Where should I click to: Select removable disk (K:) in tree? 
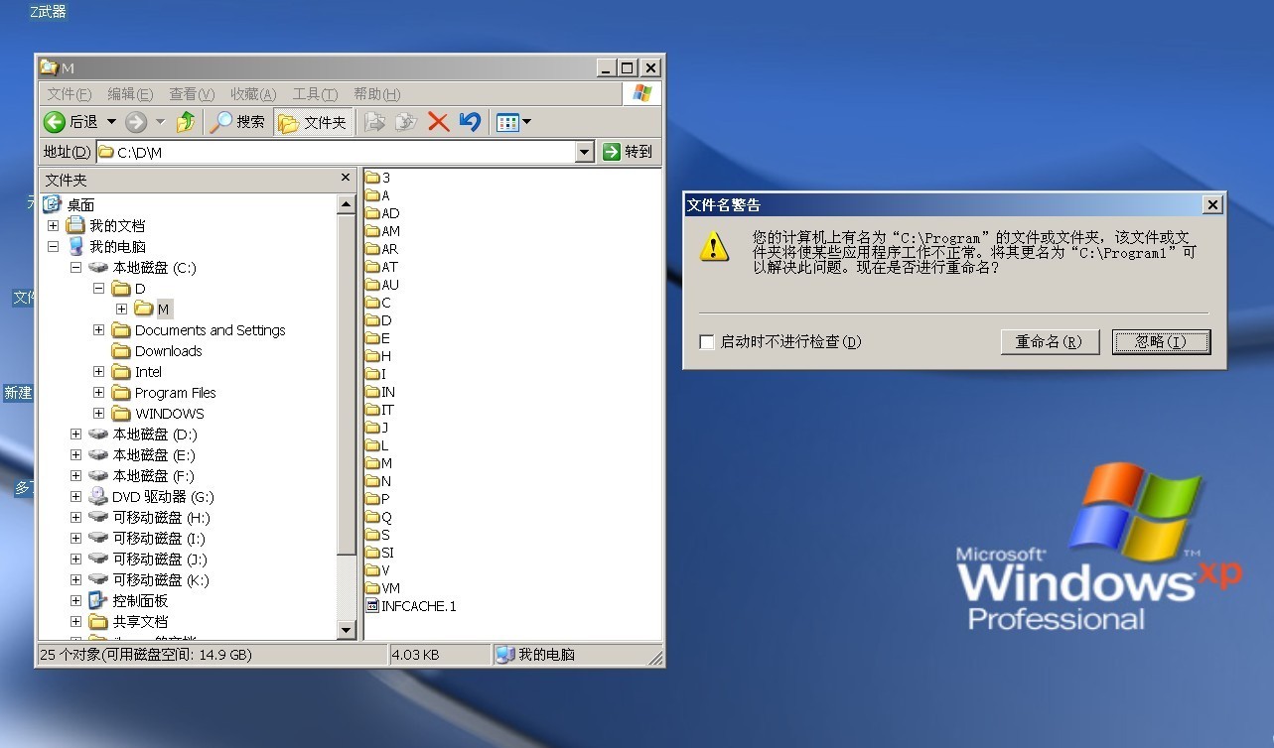pos(160,580)
